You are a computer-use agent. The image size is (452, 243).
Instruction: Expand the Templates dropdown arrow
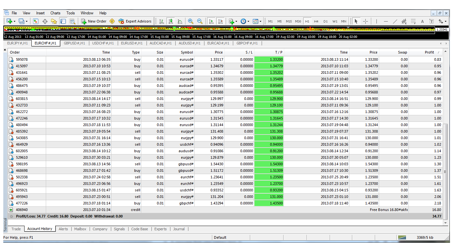[x=260, y=22]
